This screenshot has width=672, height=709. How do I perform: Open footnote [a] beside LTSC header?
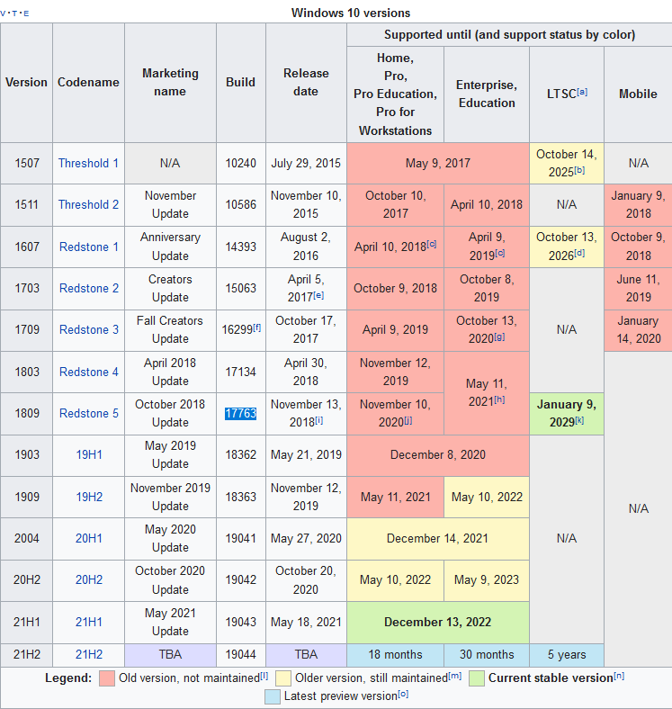582,92
